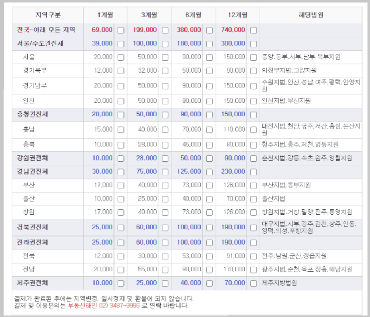Viewport: 370px width, 317px height.
Task: Click the 경남권전체 row label
Action: tap(32, 171)
